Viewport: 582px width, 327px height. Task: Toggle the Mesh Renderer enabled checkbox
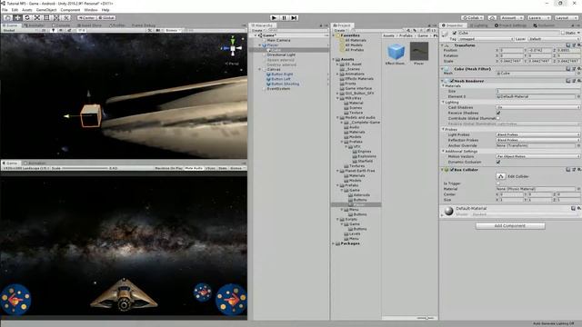click(452, 81)
